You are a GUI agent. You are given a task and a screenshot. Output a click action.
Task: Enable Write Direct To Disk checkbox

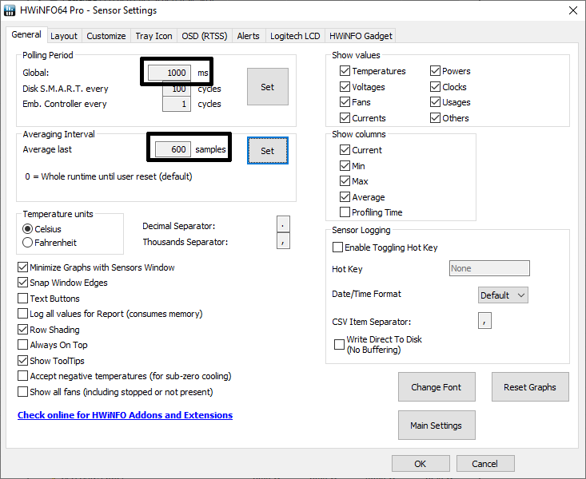[x=378, y=344]
